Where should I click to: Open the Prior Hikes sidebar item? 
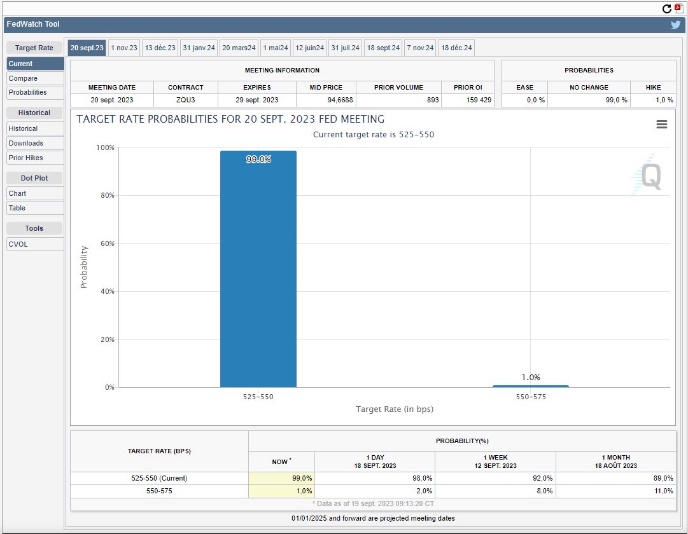35,158
